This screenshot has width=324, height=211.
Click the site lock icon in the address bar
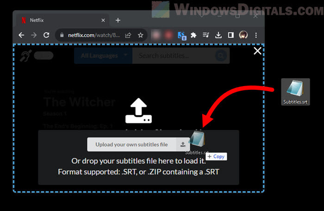(x=62, y=35)
